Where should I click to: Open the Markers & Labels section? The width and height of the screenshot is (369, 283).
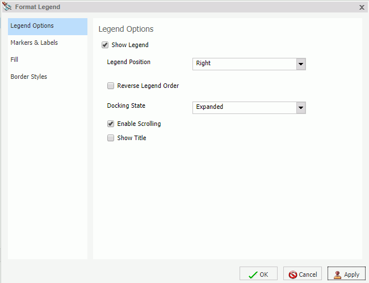point(48,43)
